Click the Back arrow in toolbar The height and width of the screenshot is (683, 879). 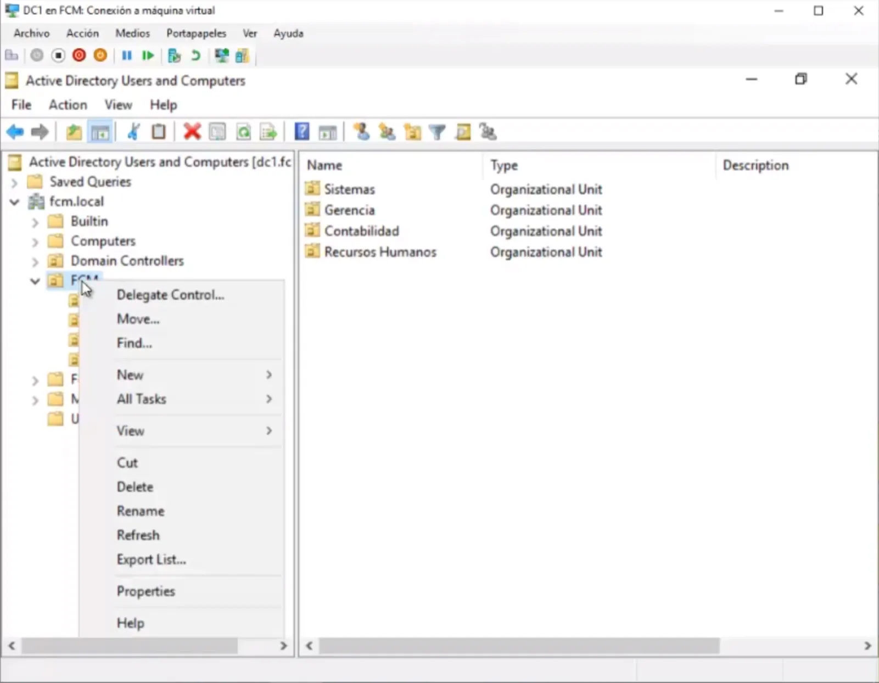coord(15,132)
